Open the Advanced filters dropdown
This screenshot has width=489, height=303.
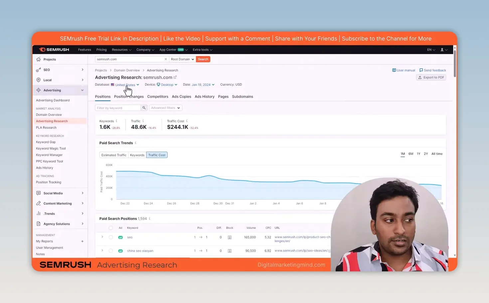tap(165, 108)
